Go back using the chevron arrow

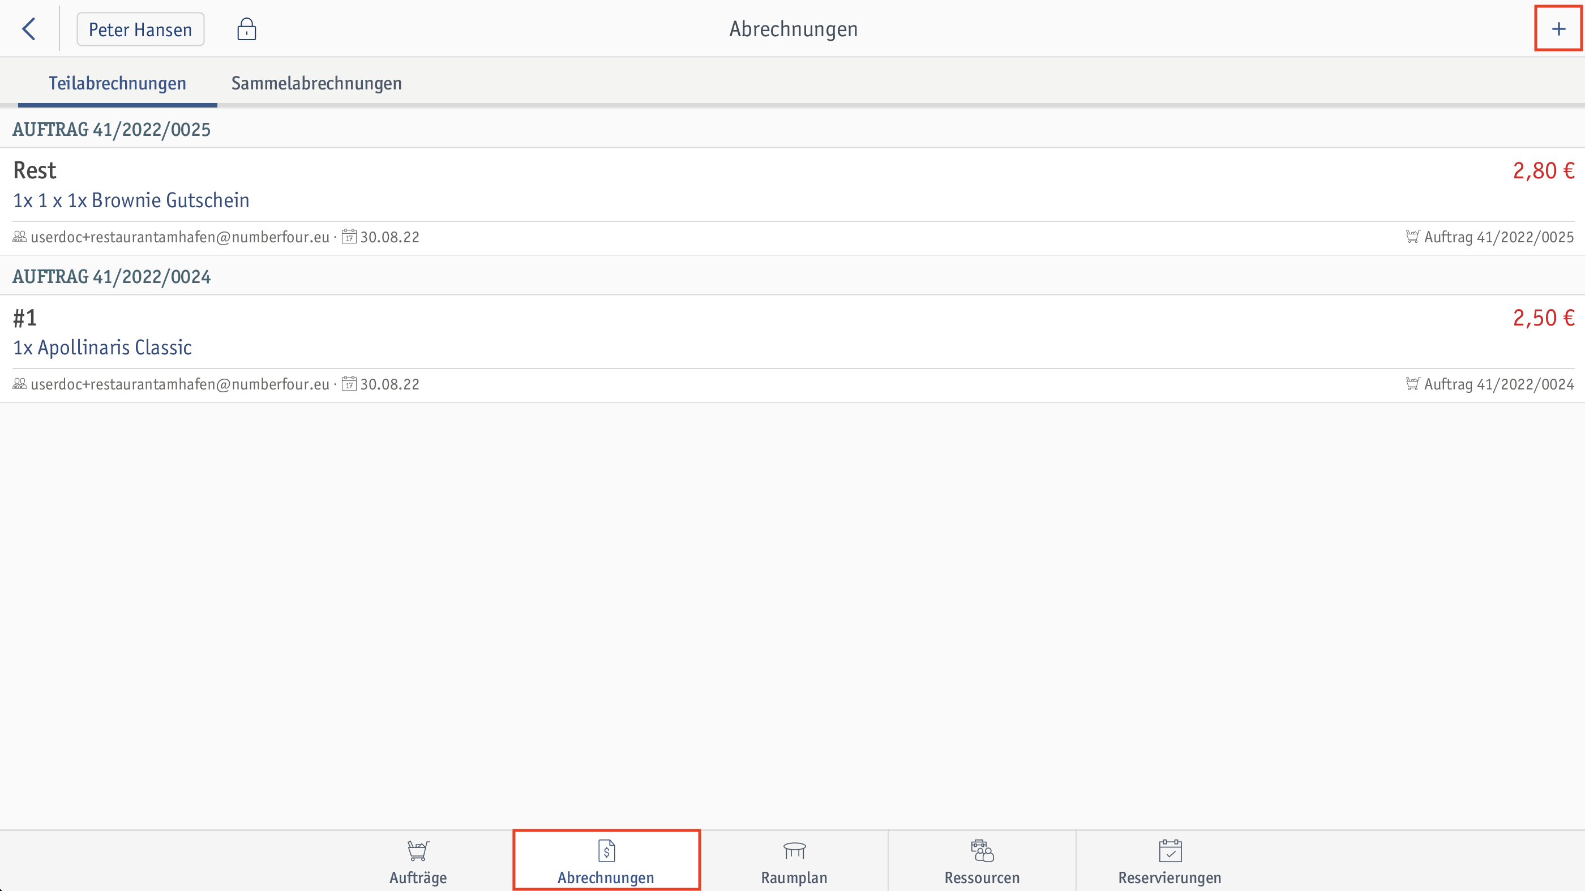[x=29, y=29]
